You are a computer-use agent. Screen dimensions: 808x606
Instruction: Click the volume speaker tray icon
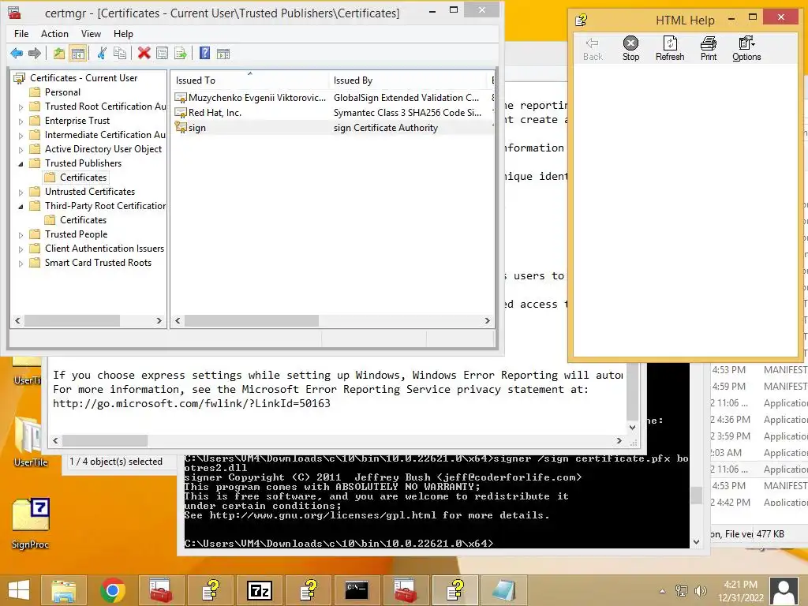click(700, 590)
